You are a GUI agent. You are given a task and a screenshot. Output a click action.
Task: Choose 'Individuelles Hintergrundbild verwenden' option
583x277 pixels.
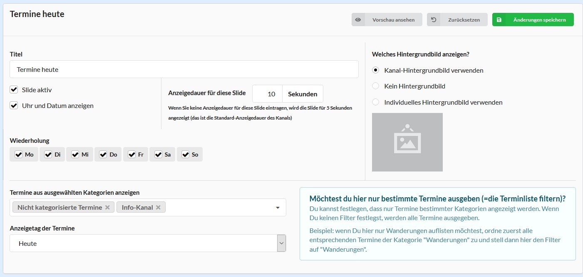click(376, 102)
